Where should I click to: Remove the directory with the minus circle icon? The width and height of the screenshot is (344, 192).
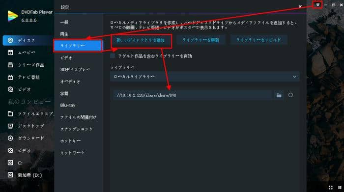pos(290,95)
